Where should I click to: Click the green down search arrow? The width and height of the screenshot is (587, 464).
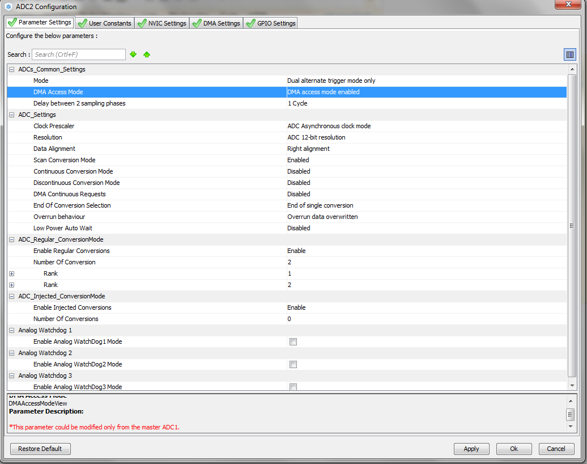133,54
